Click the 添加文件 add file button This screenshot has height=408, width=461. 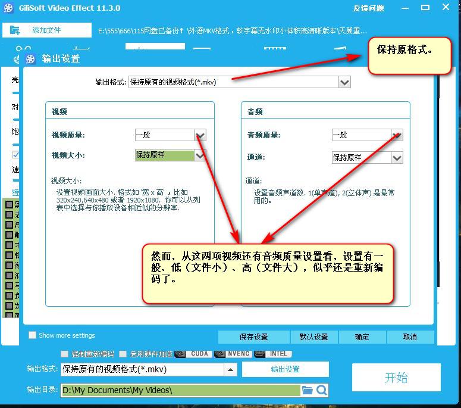point(47,30)
